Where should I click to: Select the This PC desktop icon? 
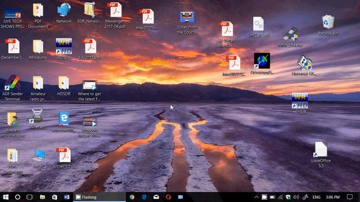coord(38,158)
